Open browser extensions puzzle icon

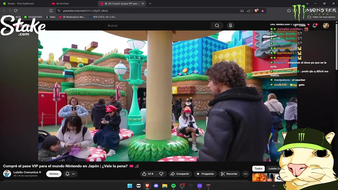point(289,11)
